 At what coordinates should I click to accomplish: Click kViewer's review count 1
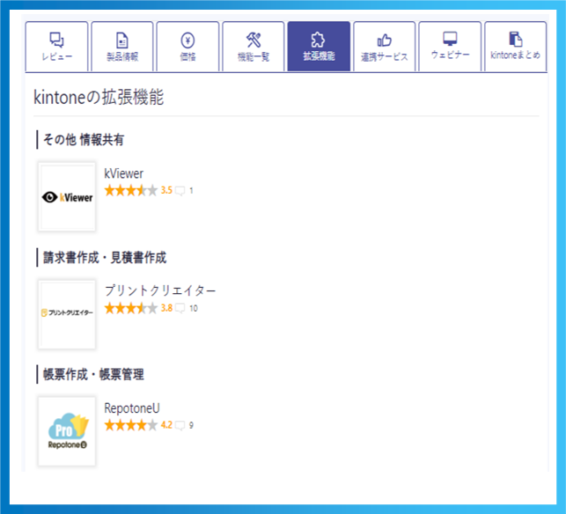tap(191, 191)
